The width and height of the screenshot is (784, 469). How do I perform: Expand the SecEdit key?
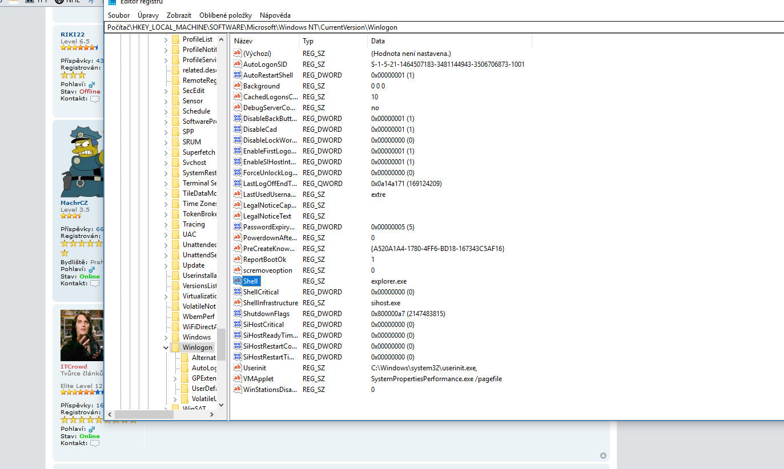[x=166, y=91]
